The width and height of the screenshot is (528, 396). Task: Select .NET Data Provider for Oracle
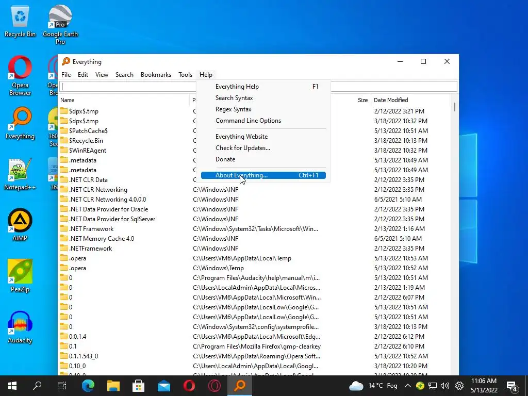254,209
